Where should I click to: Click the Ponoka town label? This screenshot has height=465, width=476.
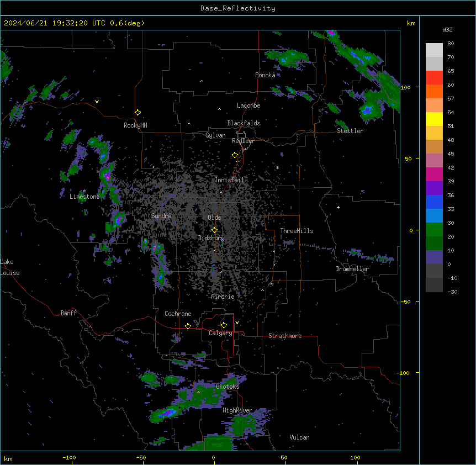click(x=265, y=75)
